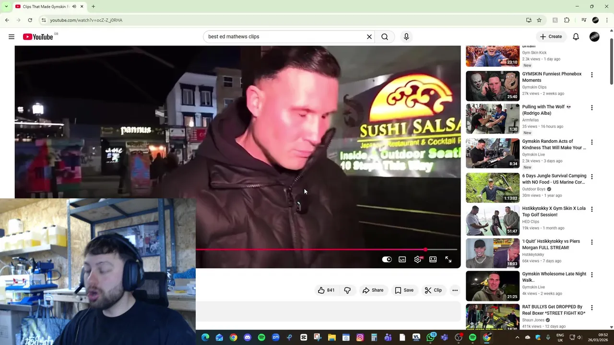Open the YouTube hamburger guide menu
The image size is (614, 345).
click(x=12, y=37)
